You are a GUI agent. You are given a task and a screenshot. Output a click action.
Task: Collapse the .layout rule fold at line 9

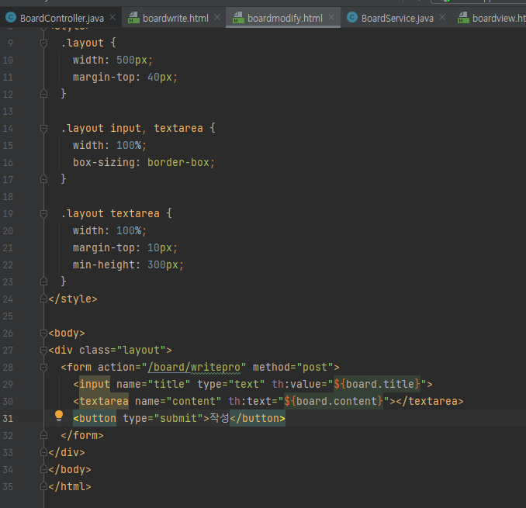(x=43, y=43)
